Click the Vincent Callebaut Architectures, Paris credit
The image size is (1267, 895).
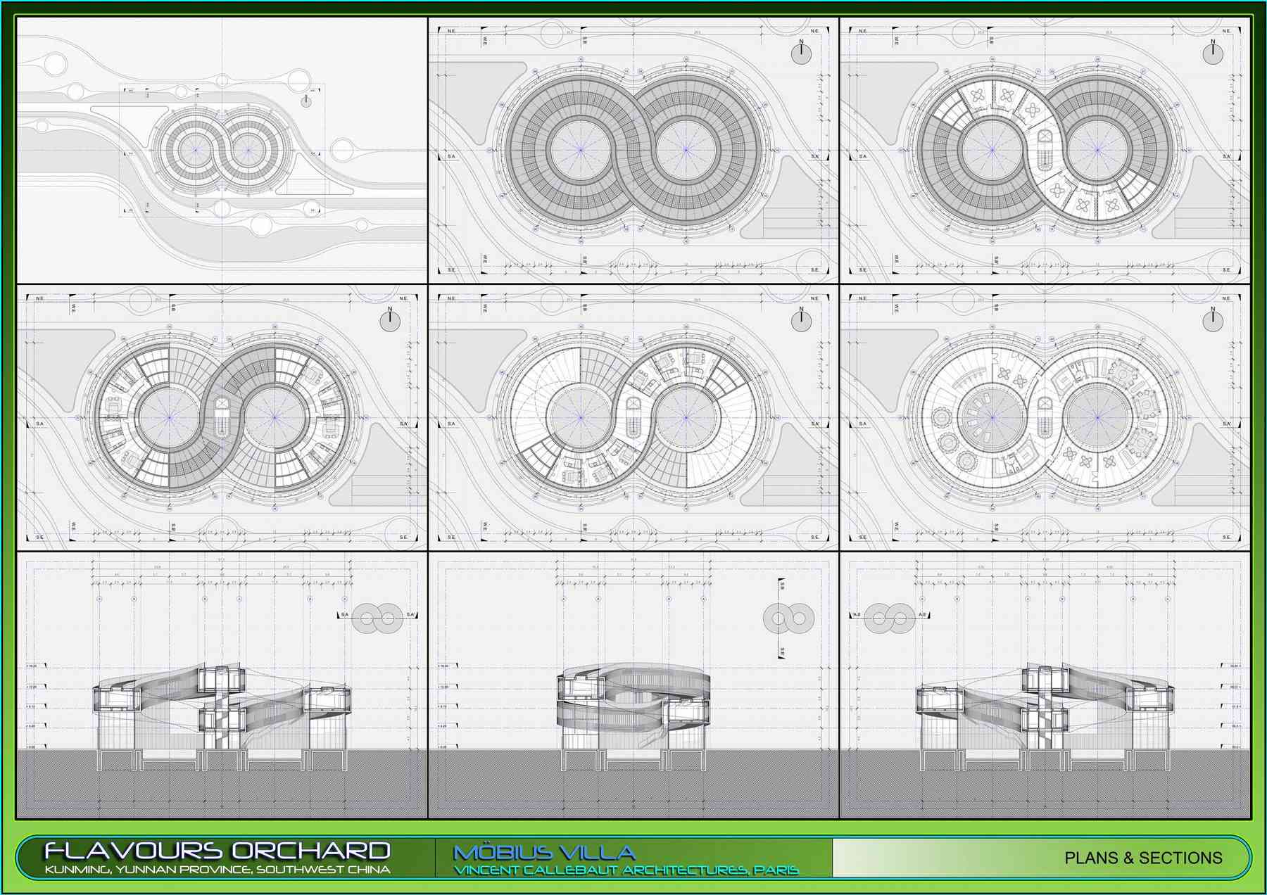pyautogui.click(x=626, y=870)
